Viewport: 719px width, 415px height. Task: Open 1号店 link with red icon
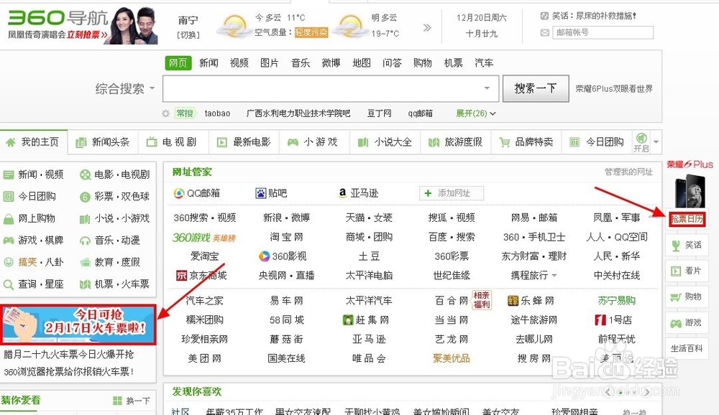point(613,320)
